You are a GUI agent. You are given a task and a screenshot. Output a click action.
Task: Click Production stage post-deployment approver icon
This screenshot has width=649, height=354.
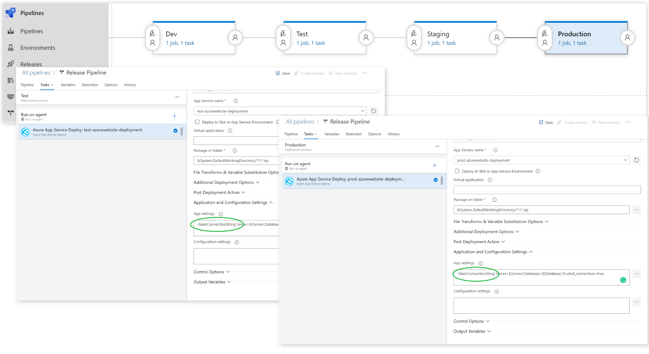627,38
